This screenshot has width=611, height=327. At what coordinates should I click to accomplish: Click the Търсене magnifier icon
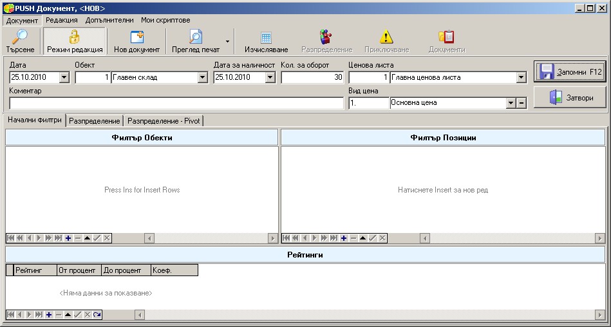click(20, 37)
